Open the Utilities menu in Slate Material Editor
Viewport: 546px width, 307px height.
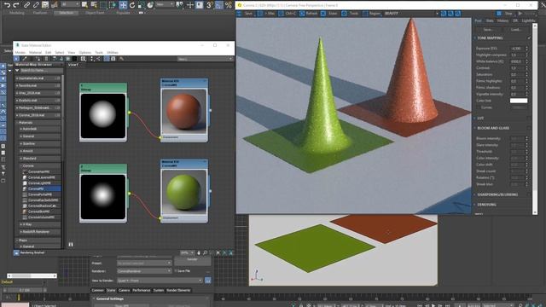(112, 53)
